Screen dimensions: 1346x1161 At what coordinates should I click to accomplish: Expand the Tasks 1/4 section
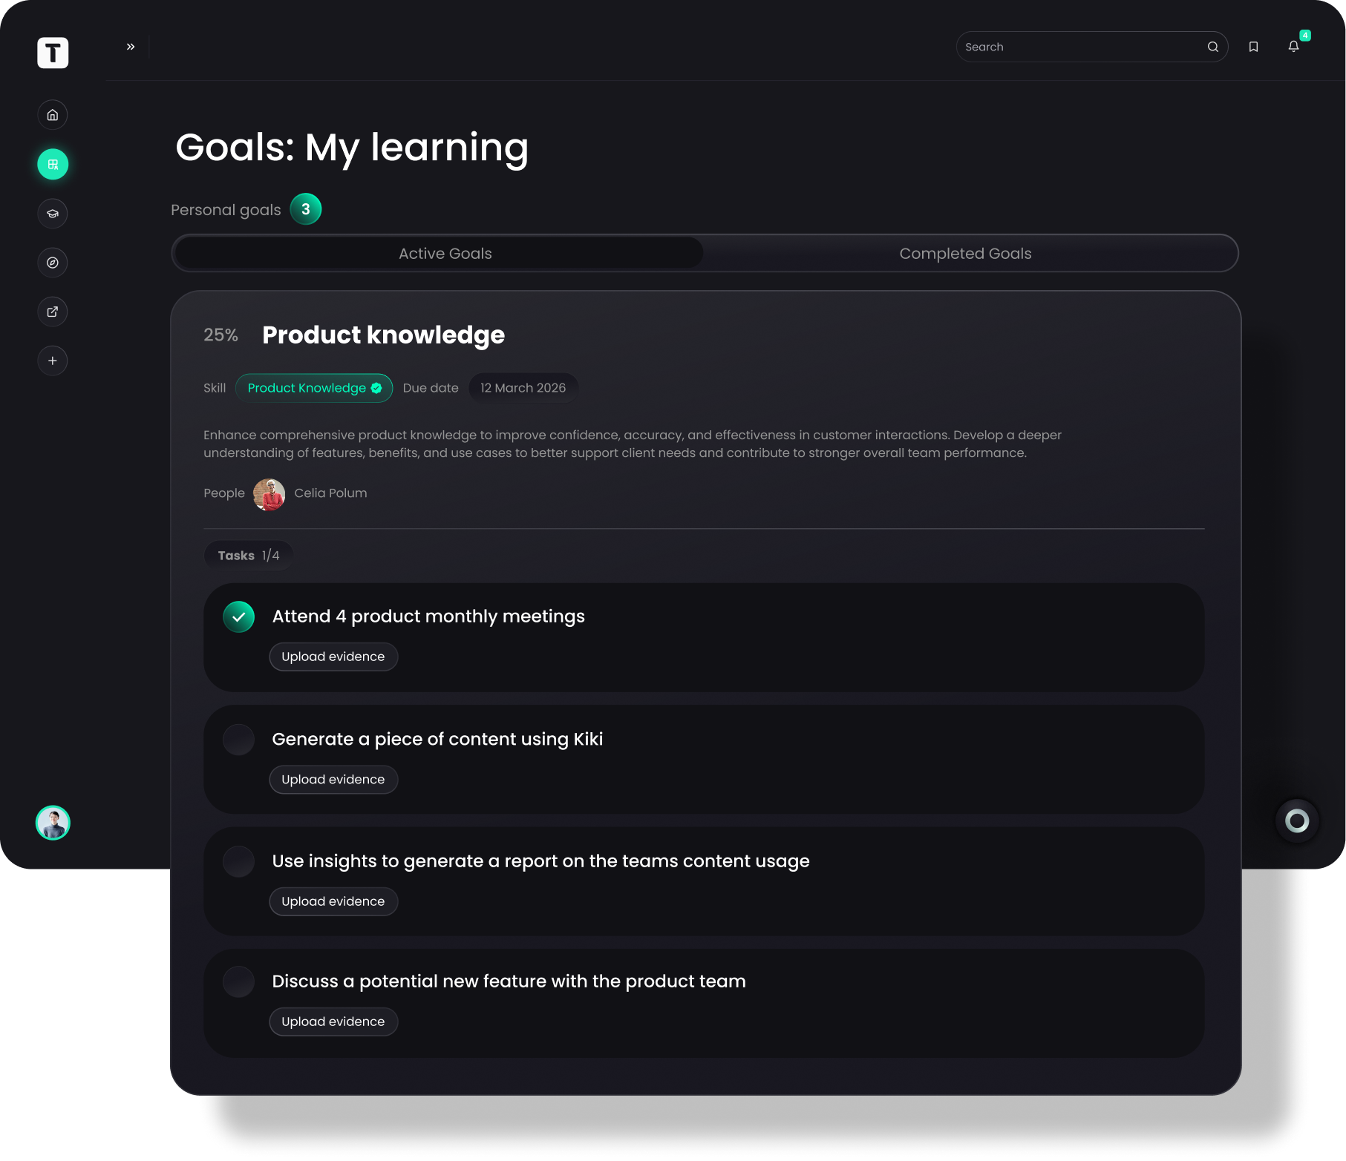(248, 554)
